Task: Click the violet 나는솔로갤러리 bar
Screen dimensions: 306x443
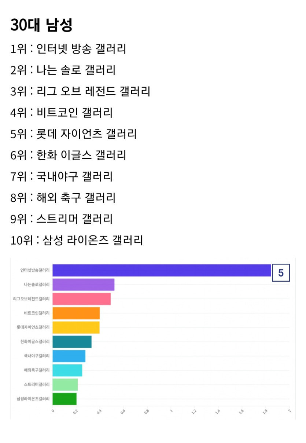Action: (x=84, y=285)
